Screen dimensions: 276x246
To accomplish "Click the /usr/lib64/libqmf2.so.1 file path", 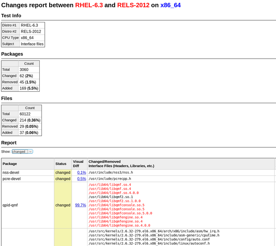I will click(x=111, y=197).
